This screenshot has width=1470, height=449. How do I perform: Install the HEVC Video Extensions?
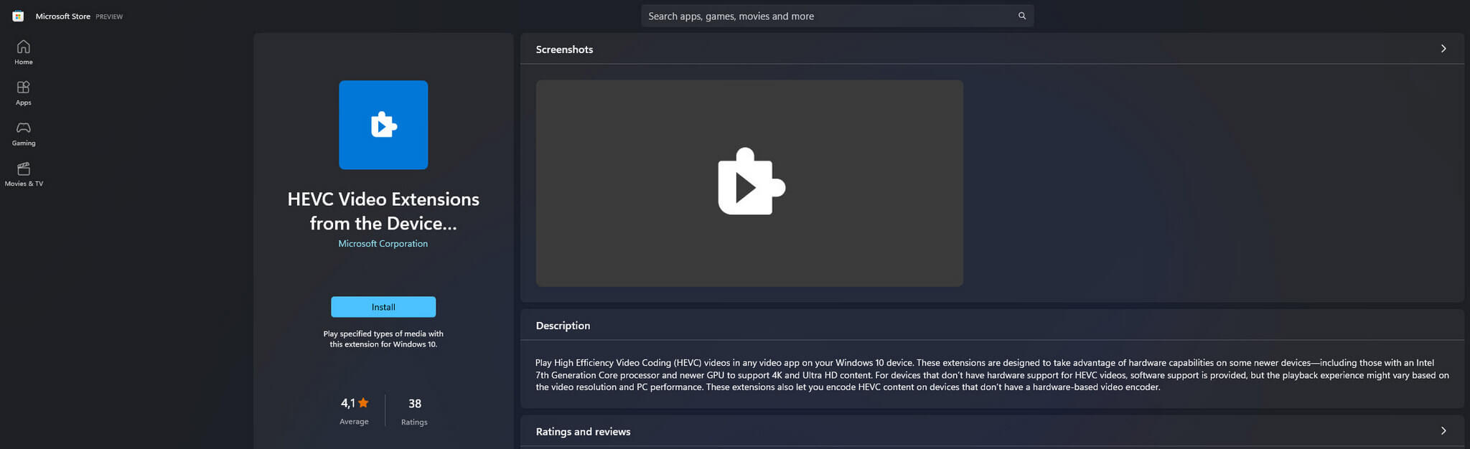[383, 307]
